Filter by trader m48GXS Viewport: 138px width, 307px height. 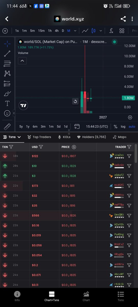(x=129, y=186)
